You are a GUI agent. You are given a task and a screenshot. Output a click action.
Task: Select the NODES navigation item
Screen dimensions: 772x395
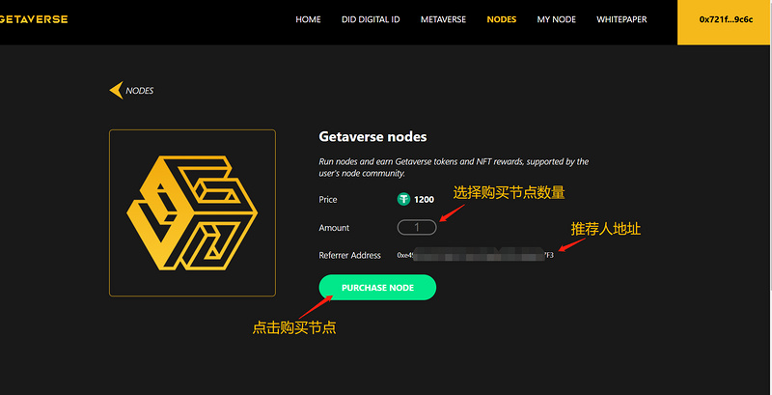pyautogui.click(x=501, y=19)
